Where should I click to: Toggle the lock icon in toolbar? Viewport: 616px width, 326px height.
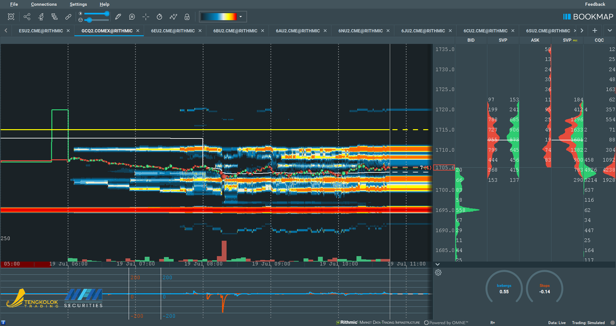[187, 17]
